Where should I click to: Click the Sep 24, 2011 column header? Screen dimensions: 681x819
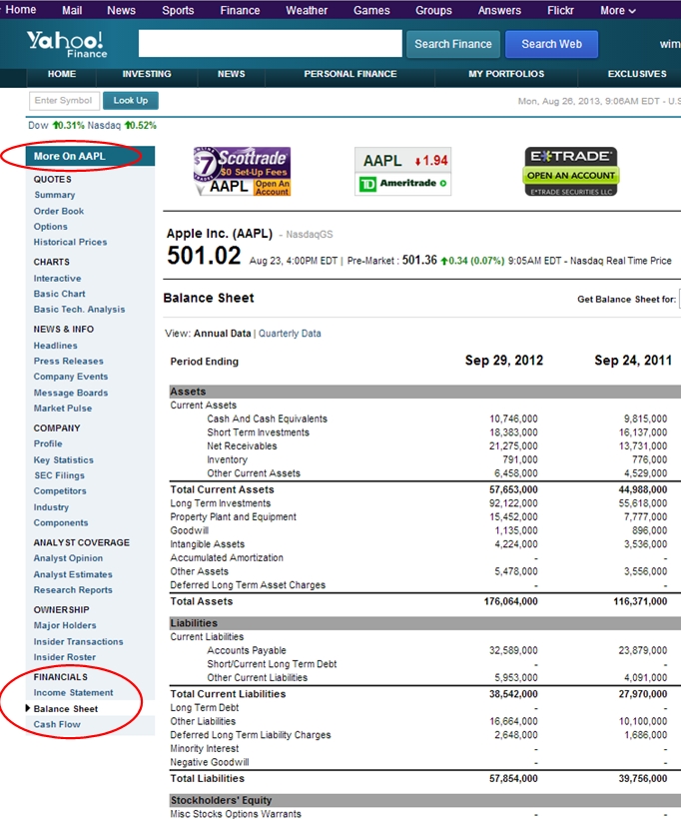tap(633, 361)
